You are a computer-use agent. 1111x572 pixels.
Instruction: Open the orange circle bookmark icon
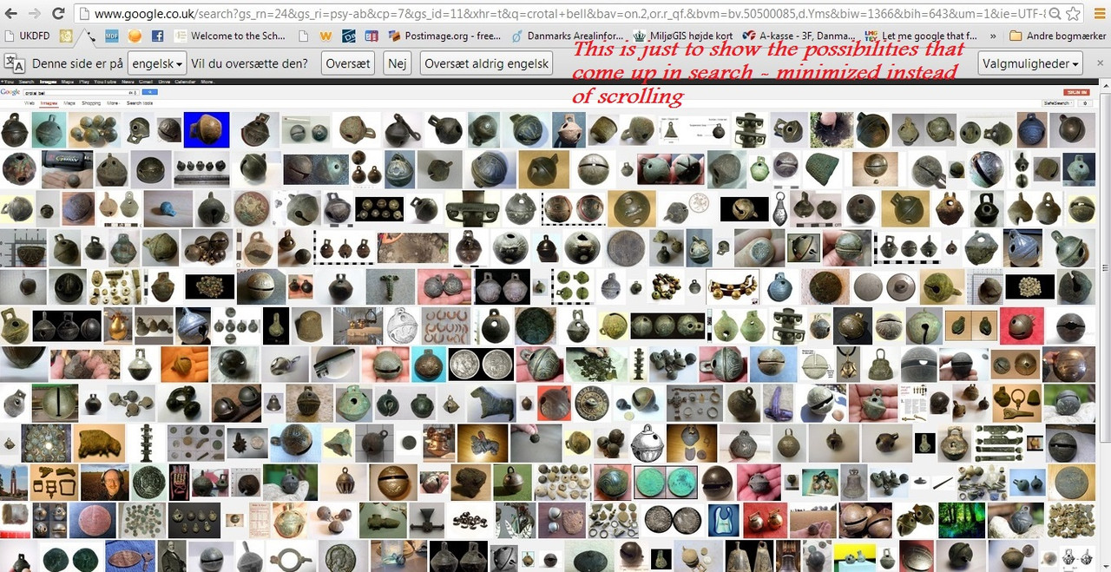(135, 36)
